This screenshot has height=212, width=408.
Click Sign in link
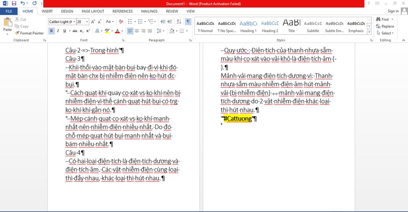[x=393, y=11]
